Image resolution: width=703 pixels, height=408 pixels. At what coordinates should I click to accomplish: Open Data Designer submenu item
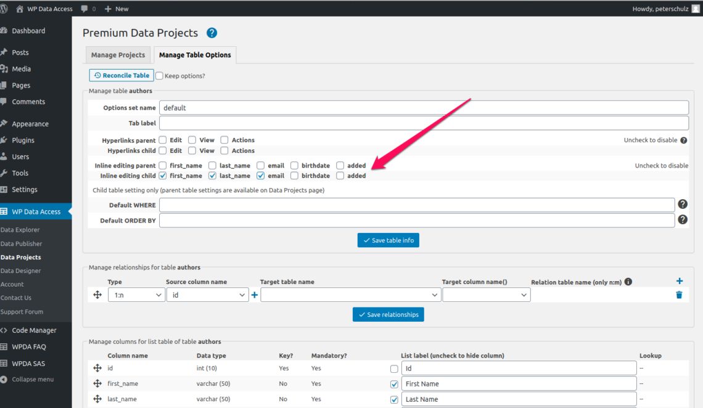click(20, 271)
